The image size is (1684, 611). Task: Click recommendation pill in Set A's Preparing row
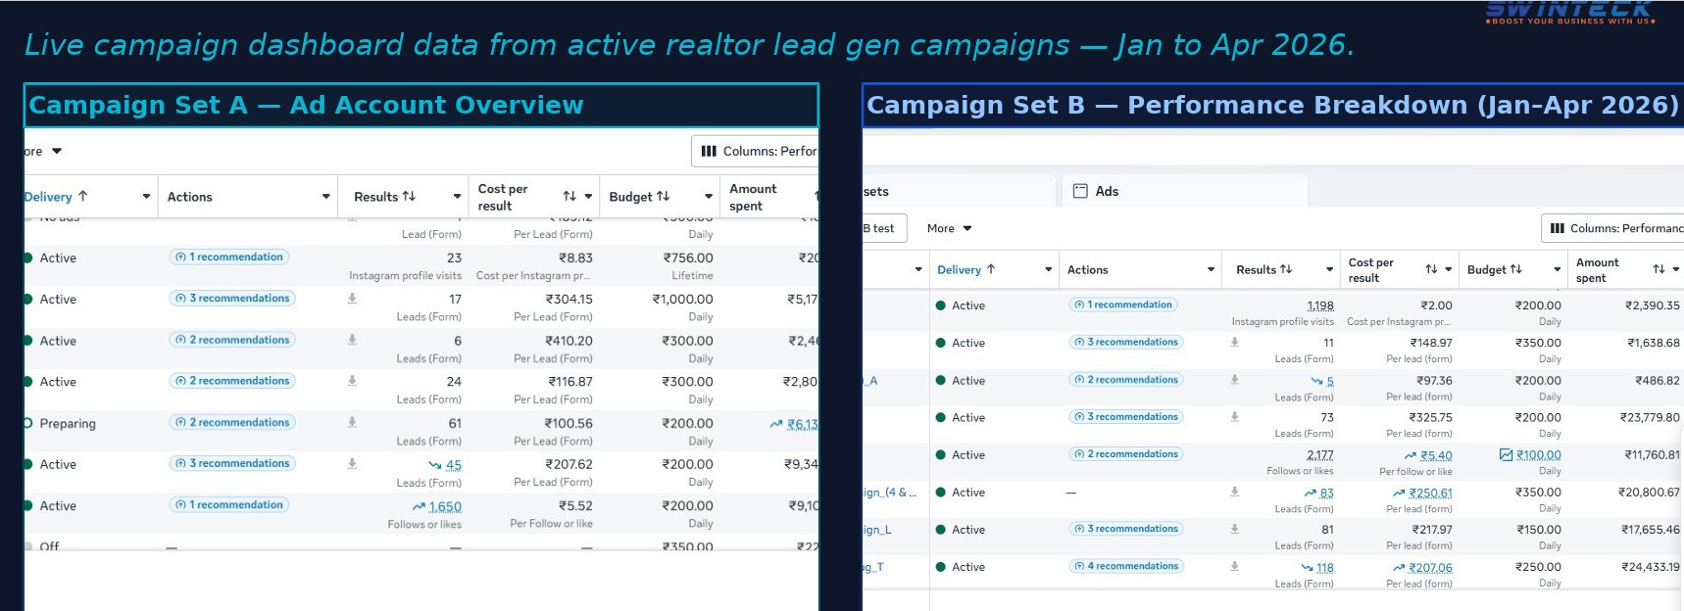pos(231,422)
